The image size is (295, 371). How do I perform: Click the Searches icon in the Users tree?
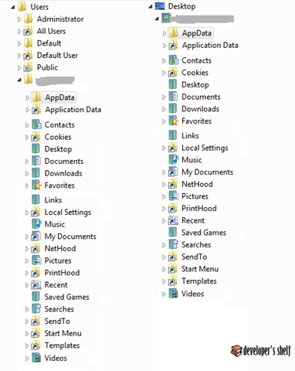coord(36,308)
